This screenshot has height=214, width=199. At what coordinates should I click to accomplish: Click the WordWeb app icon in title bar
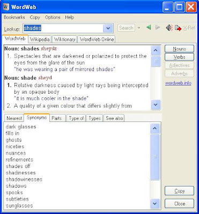[x=6, y=7]
